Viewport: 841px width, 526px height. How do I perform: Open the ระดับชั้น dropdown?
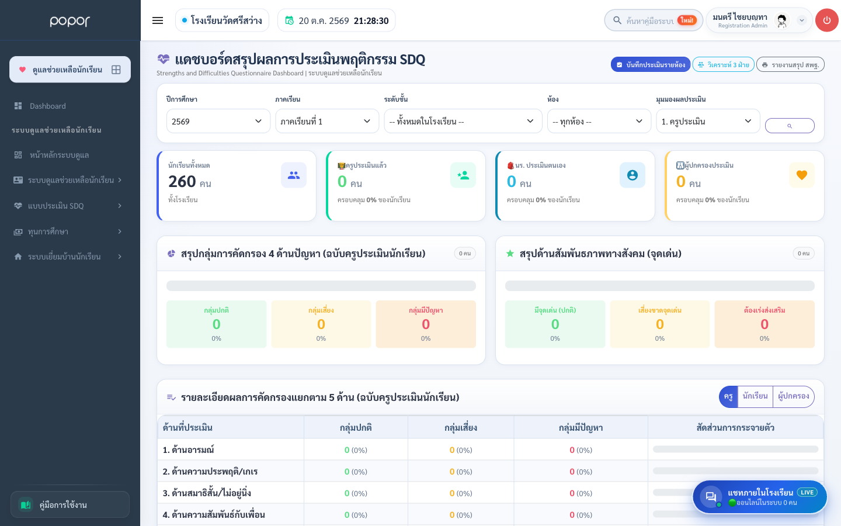(463, 121)
